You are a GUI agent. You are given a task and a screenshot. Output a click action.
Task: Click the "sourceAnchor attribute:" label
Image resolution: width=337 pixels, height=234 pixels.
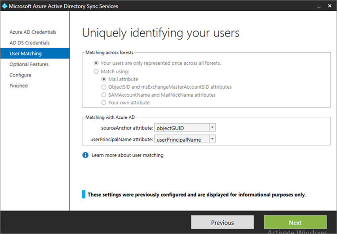tap(127, 128)
